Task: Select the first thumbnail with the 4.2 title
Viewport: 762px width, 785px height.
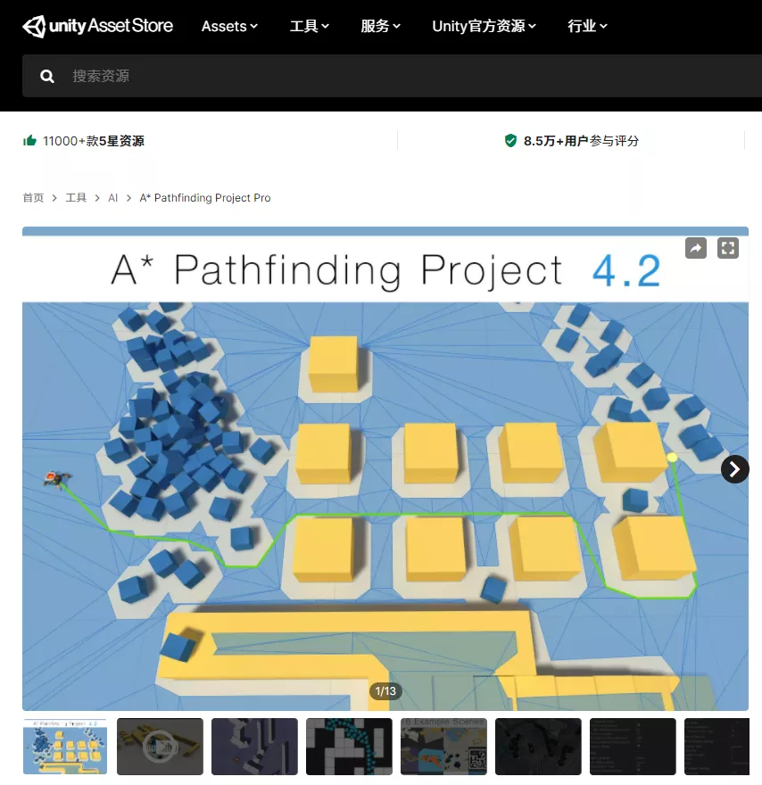Action: coord(65,747)
